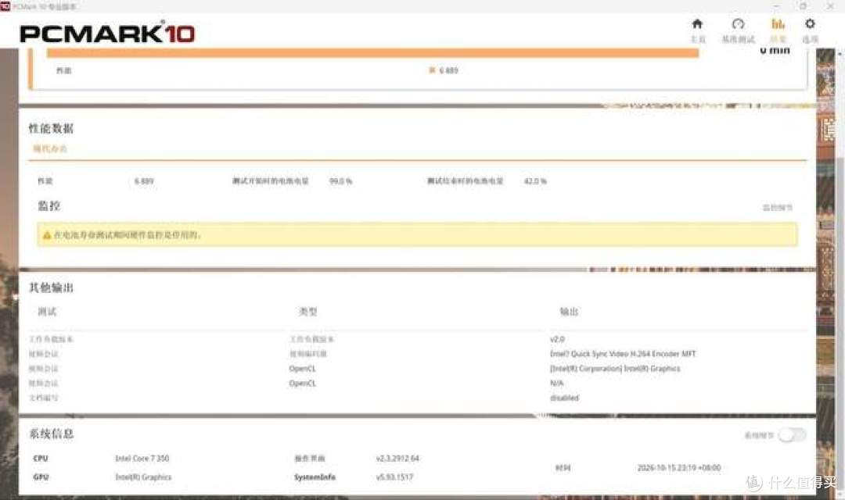Select the v2.0 output value
Image resolution: width=845 pixels, height=500 pixels.
[x=557, y=339]
